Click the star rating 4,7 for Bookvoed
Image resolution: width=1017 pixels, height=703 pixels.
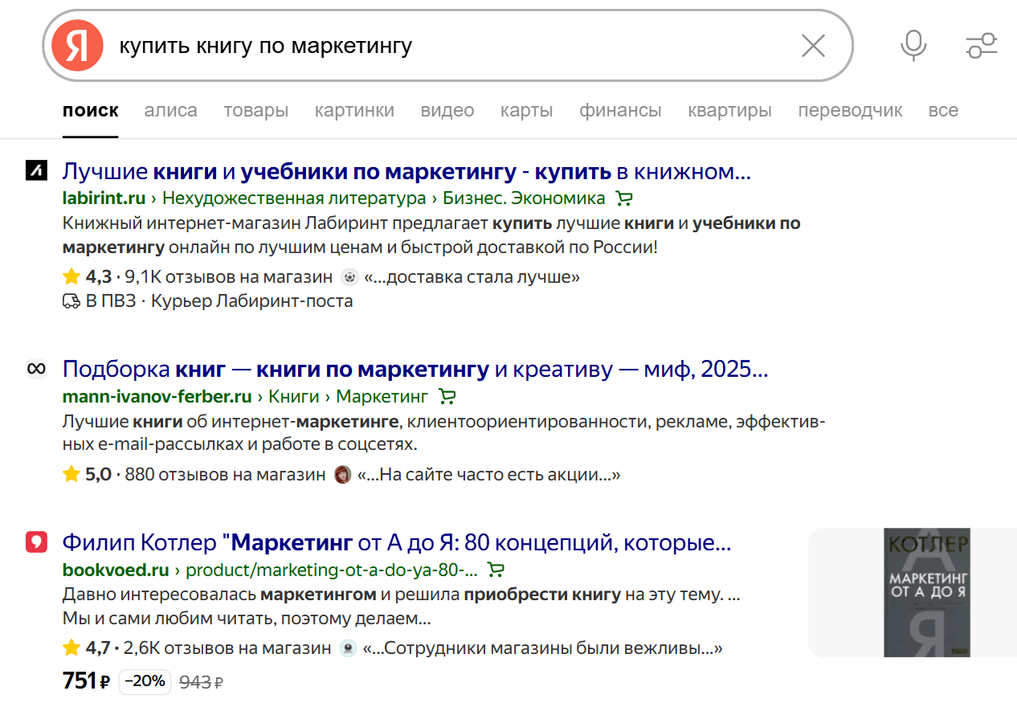pyautogui.click(x=87, y=648)
